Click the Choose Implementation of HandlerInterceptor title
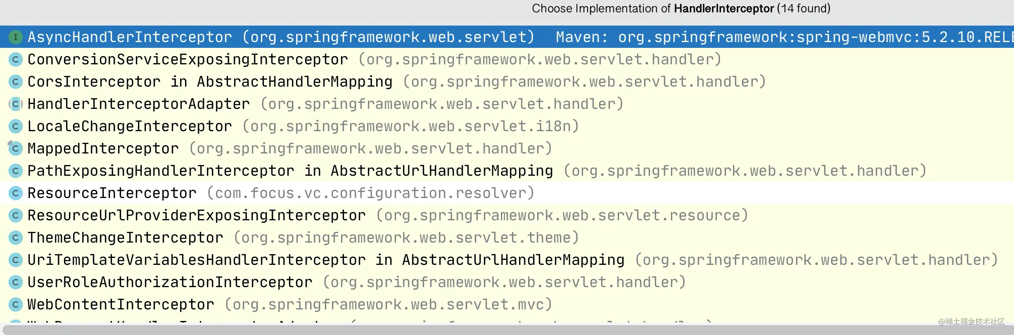This screenshot has height=335, width=1014. [x=681, y=9]
